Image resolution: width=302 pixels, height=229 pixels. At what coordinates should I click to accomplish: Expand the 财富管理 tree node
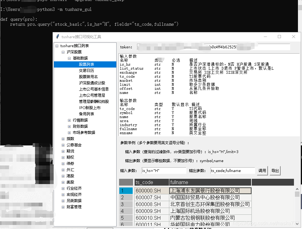pyautogui.click(x=63, y=207)
